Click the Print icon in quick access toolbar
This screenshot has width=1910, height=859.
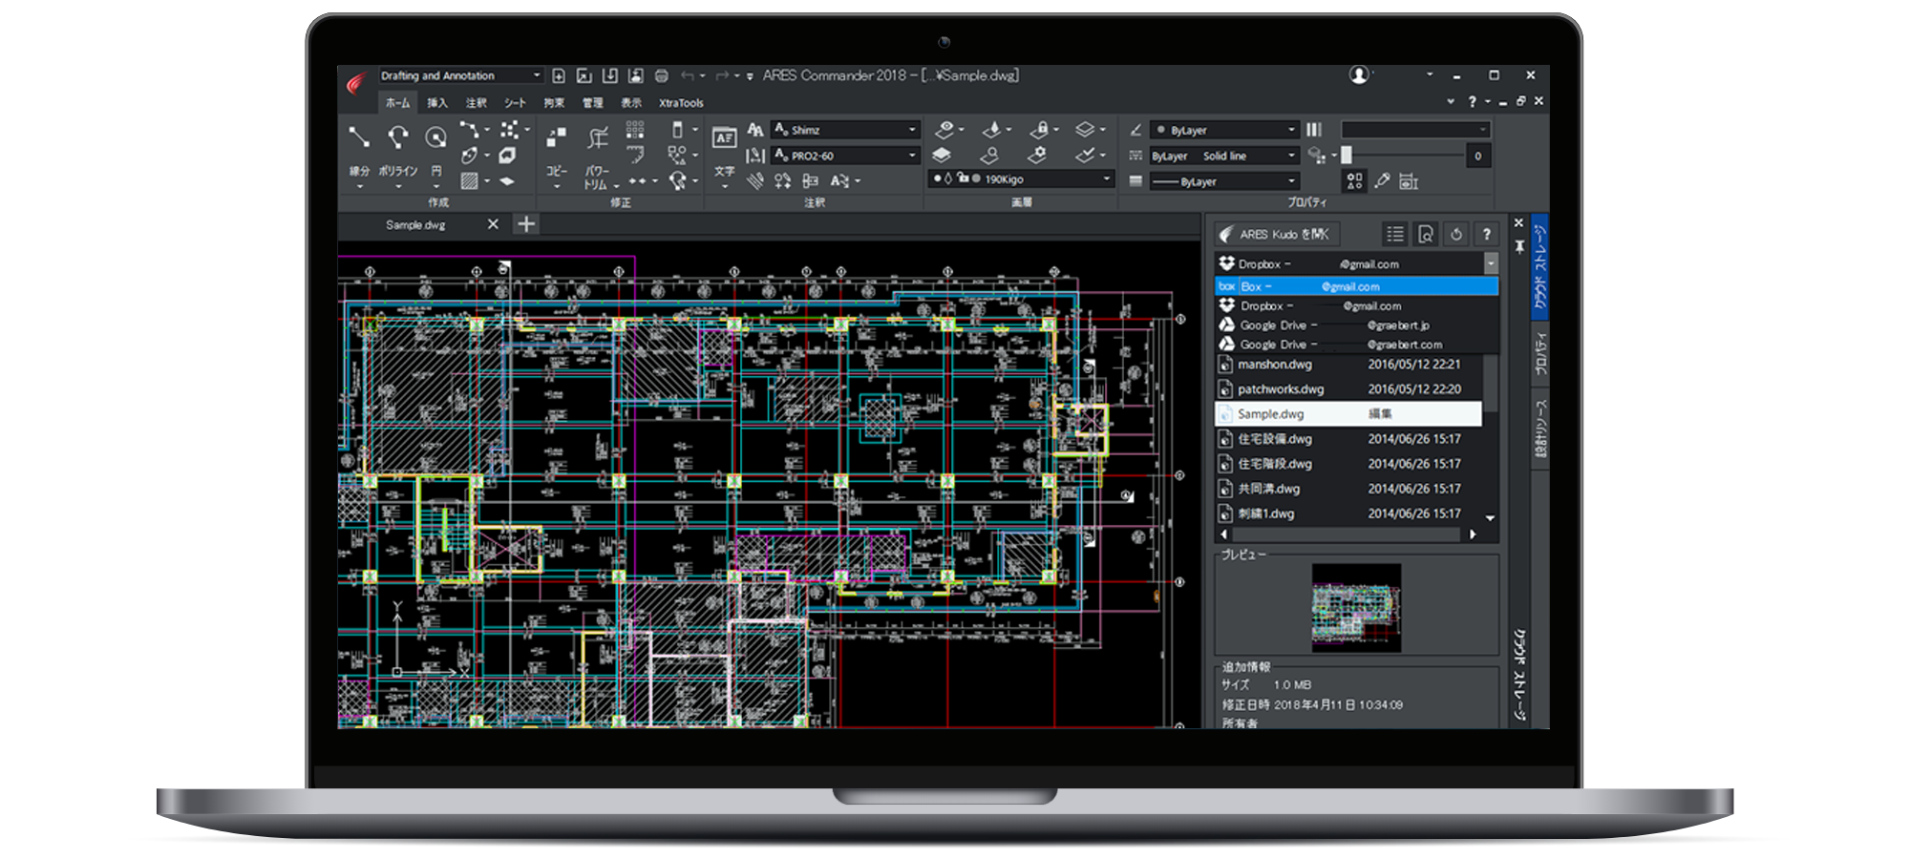[661, 75]
